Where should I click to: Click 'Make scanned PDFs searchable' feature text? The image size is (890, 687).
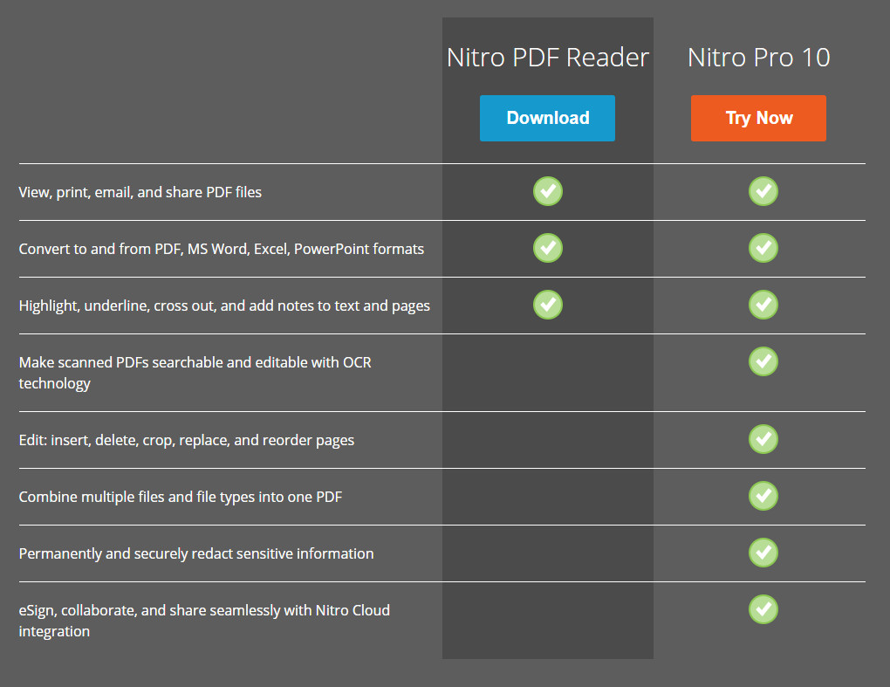(x=195, y=373)
